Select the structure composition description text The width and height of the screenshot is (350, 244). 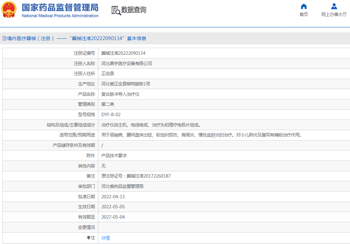click(x=151, y=125)
